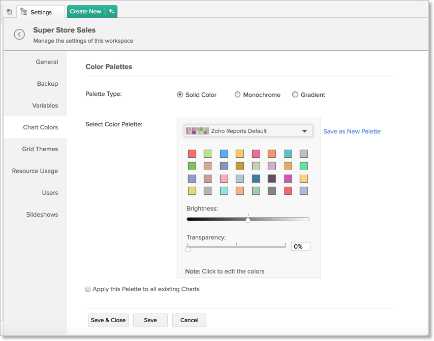Choose the Monochrome palette type

(x=237, y=94)
